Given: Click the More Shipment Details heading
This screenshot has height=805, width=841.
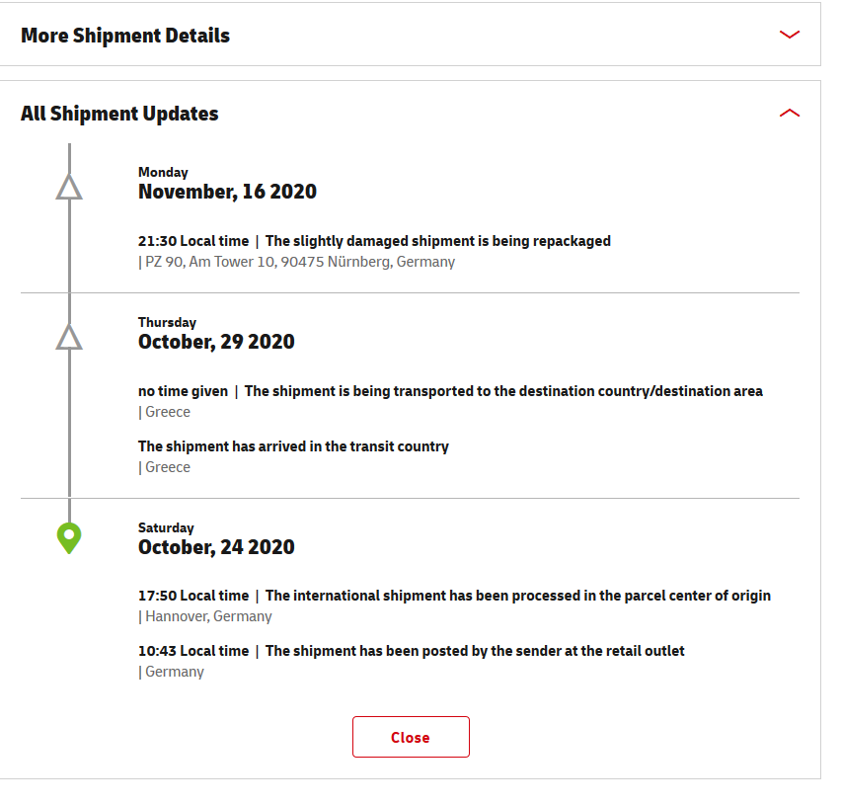Looking at the screenshot, I should tap(125, 36).
